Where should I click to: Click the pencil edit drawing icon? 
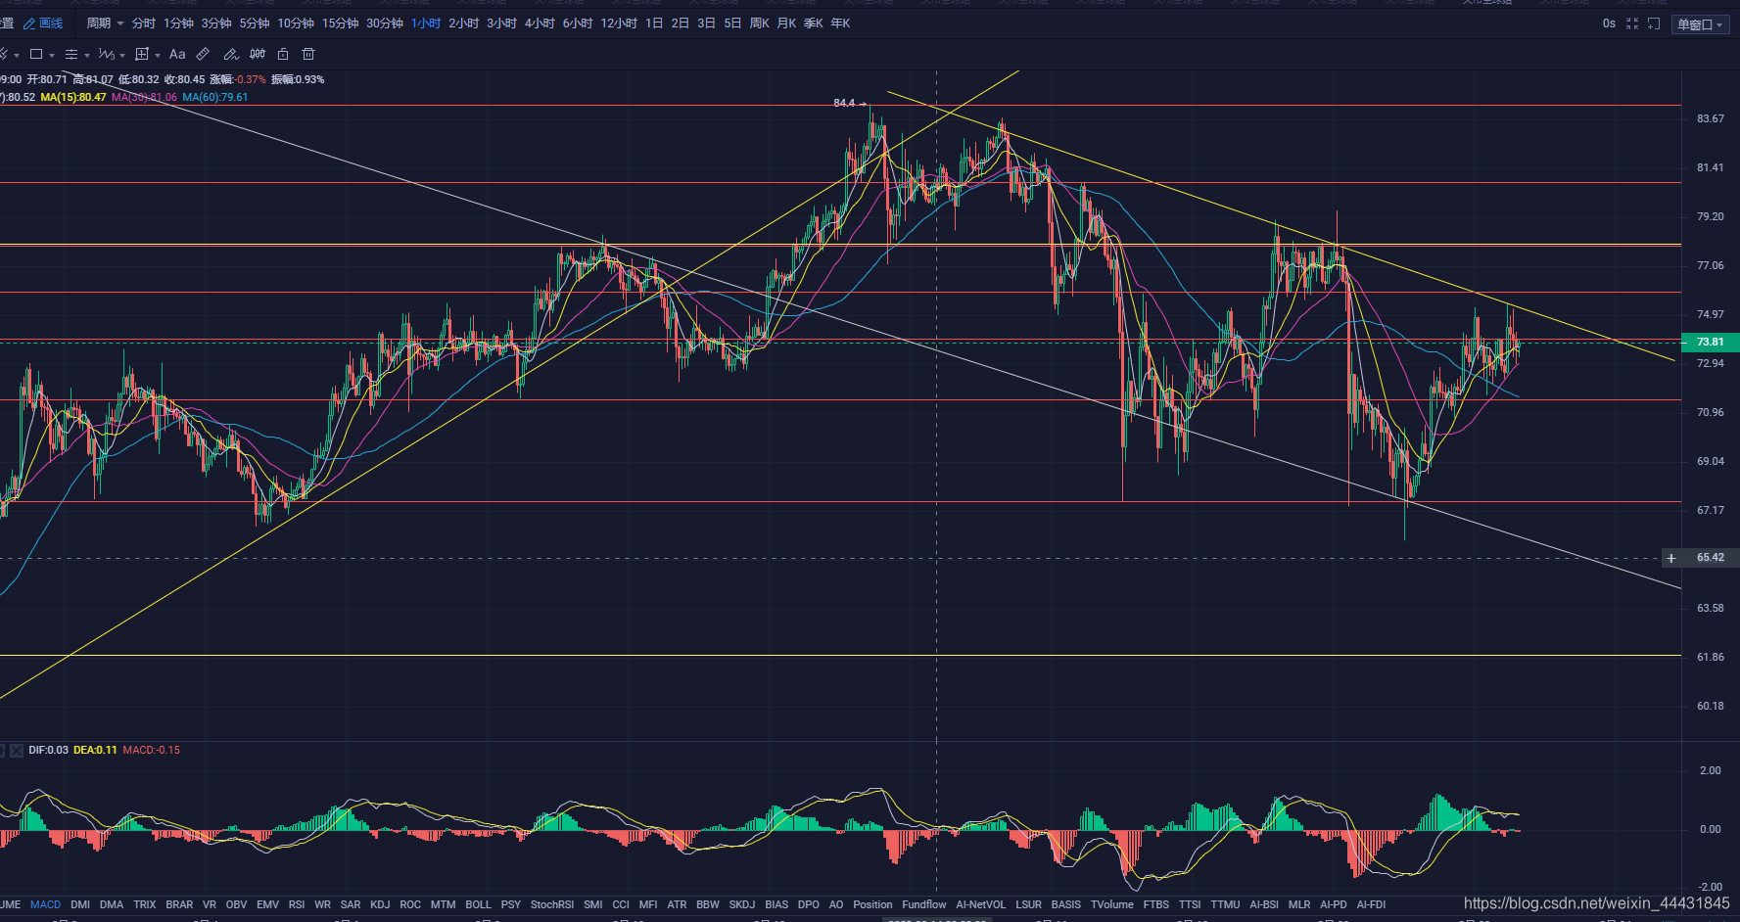(x=231, y=54)
